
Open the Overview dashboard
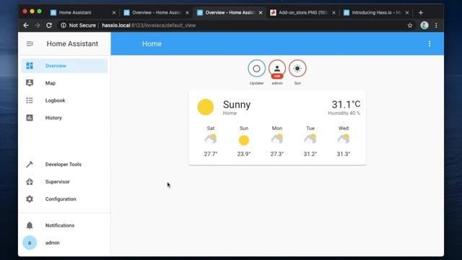click(64, 66)
